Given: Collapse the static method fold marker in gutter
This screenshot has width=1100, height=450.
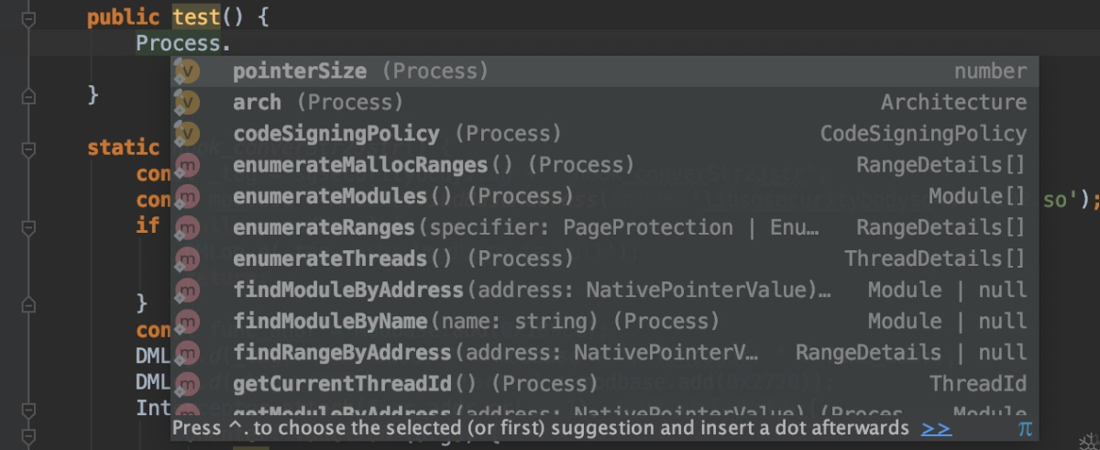Looking at the screenshot, I should [x=27, y=148].
